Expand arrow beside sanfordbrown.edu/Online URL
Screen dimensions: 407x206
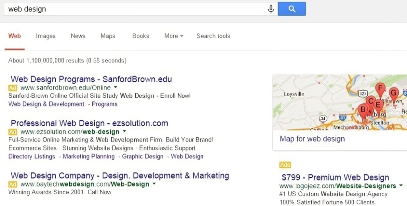pos(115,87)
